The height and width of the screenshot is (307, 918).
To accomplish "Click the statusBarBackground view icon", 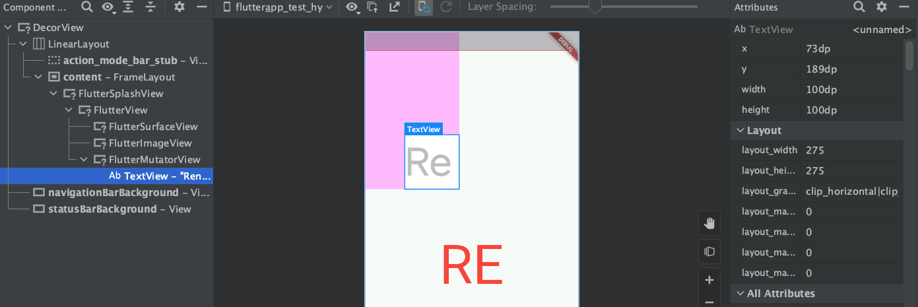I will point(39,209).
